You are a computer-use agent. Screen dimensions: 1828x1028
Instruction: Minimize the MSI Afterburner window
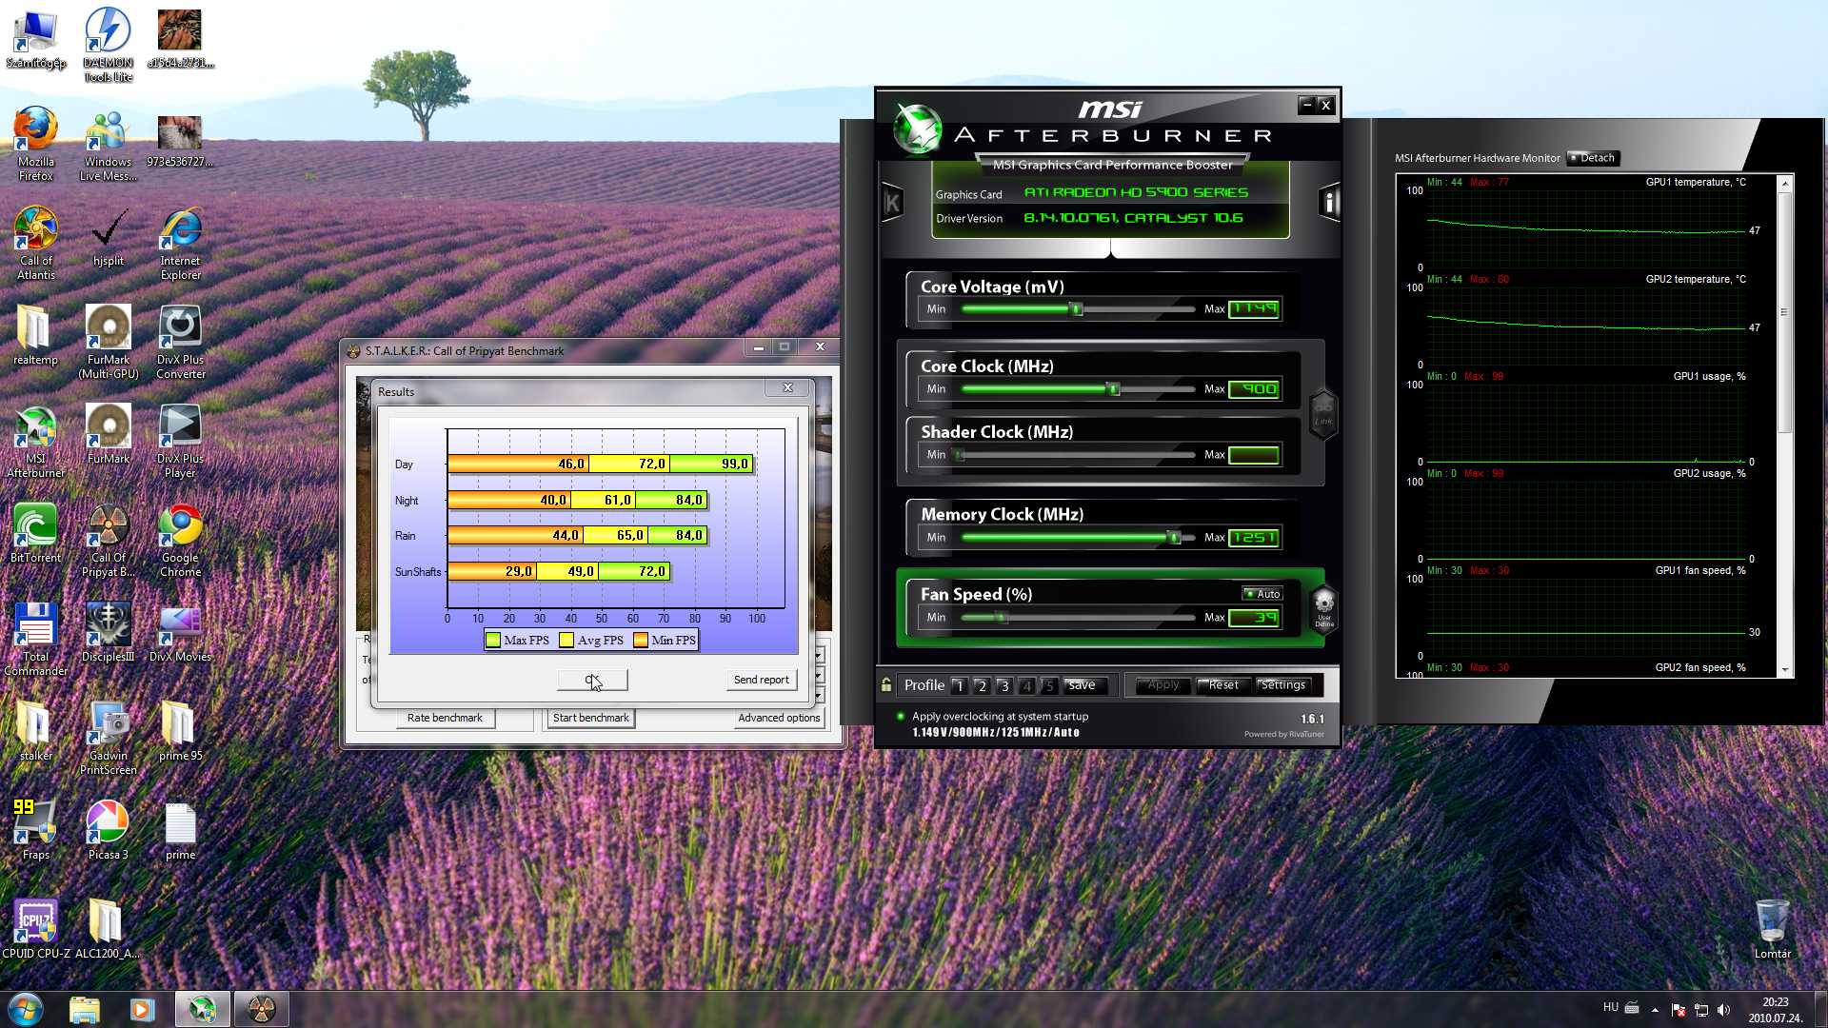pos(1306,105)
